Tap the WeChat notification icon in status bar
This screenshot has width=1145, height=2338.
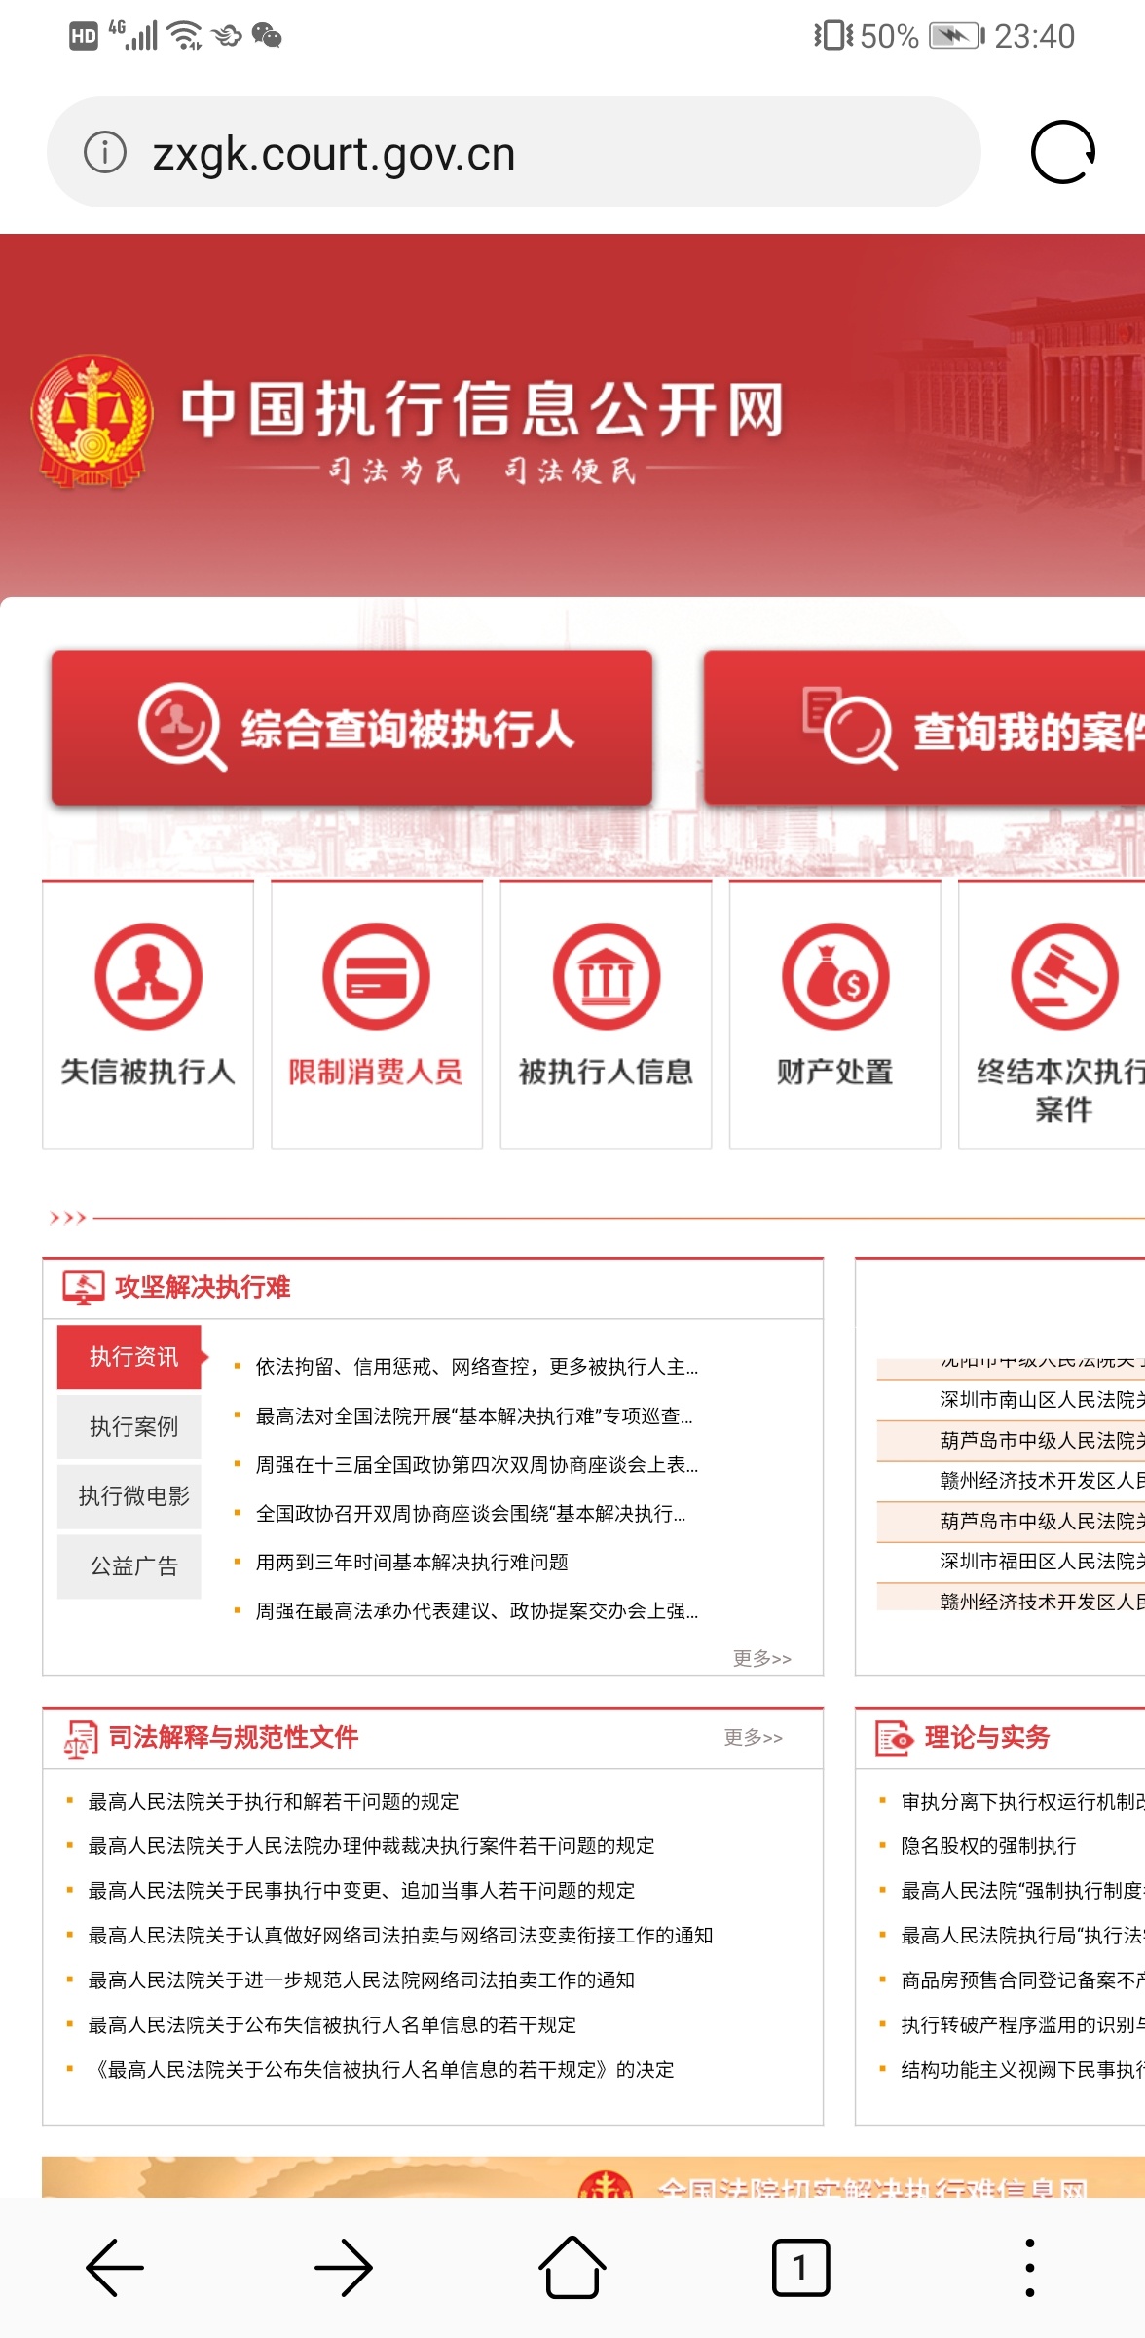[267, 36]
